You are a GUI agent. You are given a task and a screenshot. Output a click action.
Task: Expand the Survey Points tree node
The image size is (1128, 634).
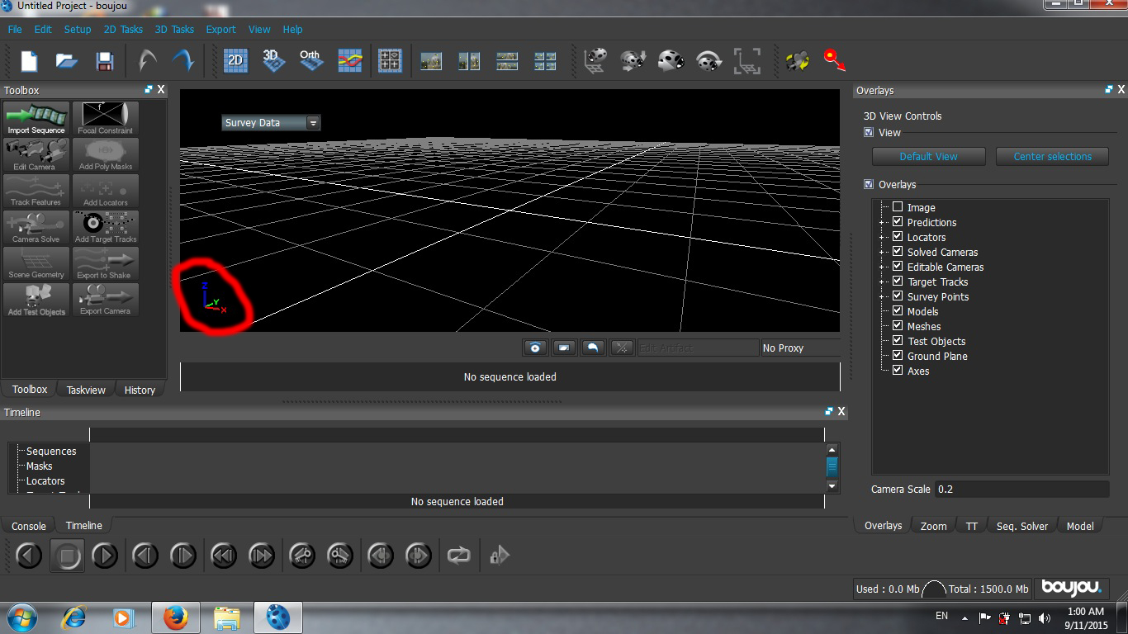click(884, 296)
